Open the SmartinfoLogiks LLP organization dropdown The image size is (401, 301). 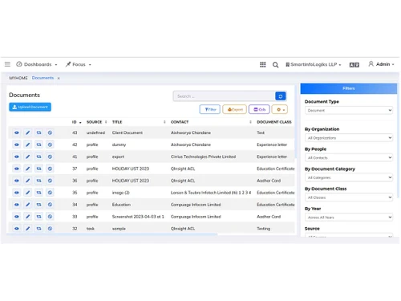(314, 64)
